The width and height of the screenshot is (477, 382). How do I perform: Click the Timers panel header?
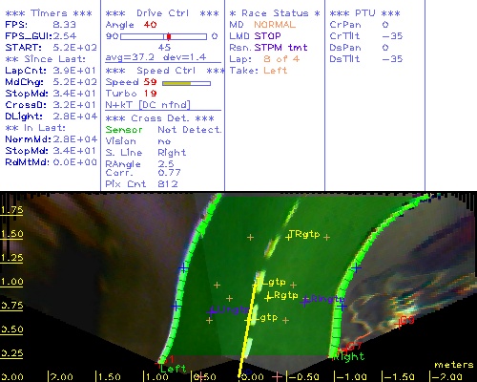point(49,13)
